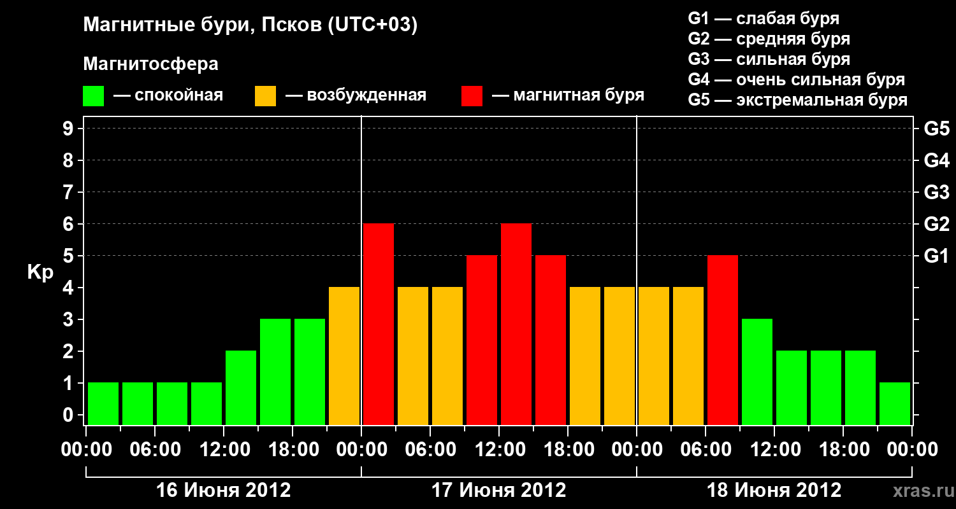
Task: Click the only red bar on 18 June
Action: click(723, 340)
